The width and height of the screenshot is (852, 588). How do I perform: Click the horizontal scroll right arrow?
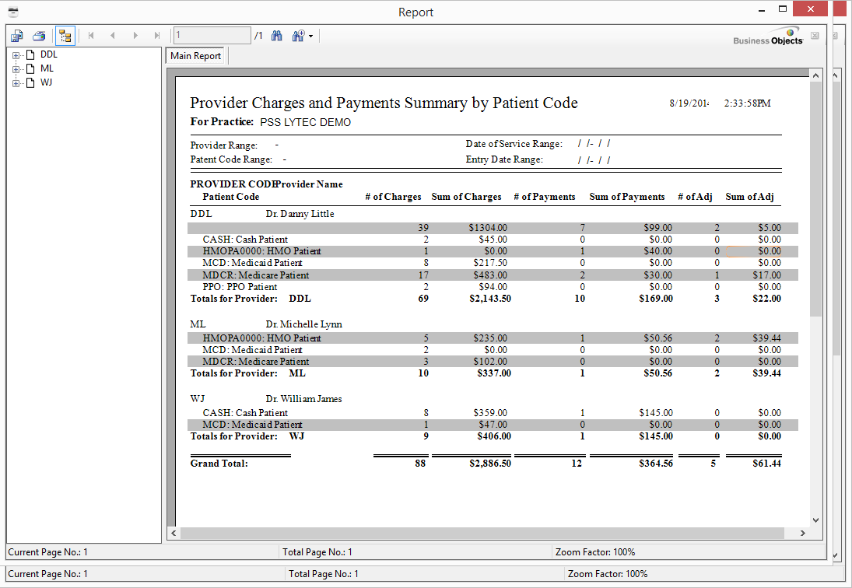point(802,533)
